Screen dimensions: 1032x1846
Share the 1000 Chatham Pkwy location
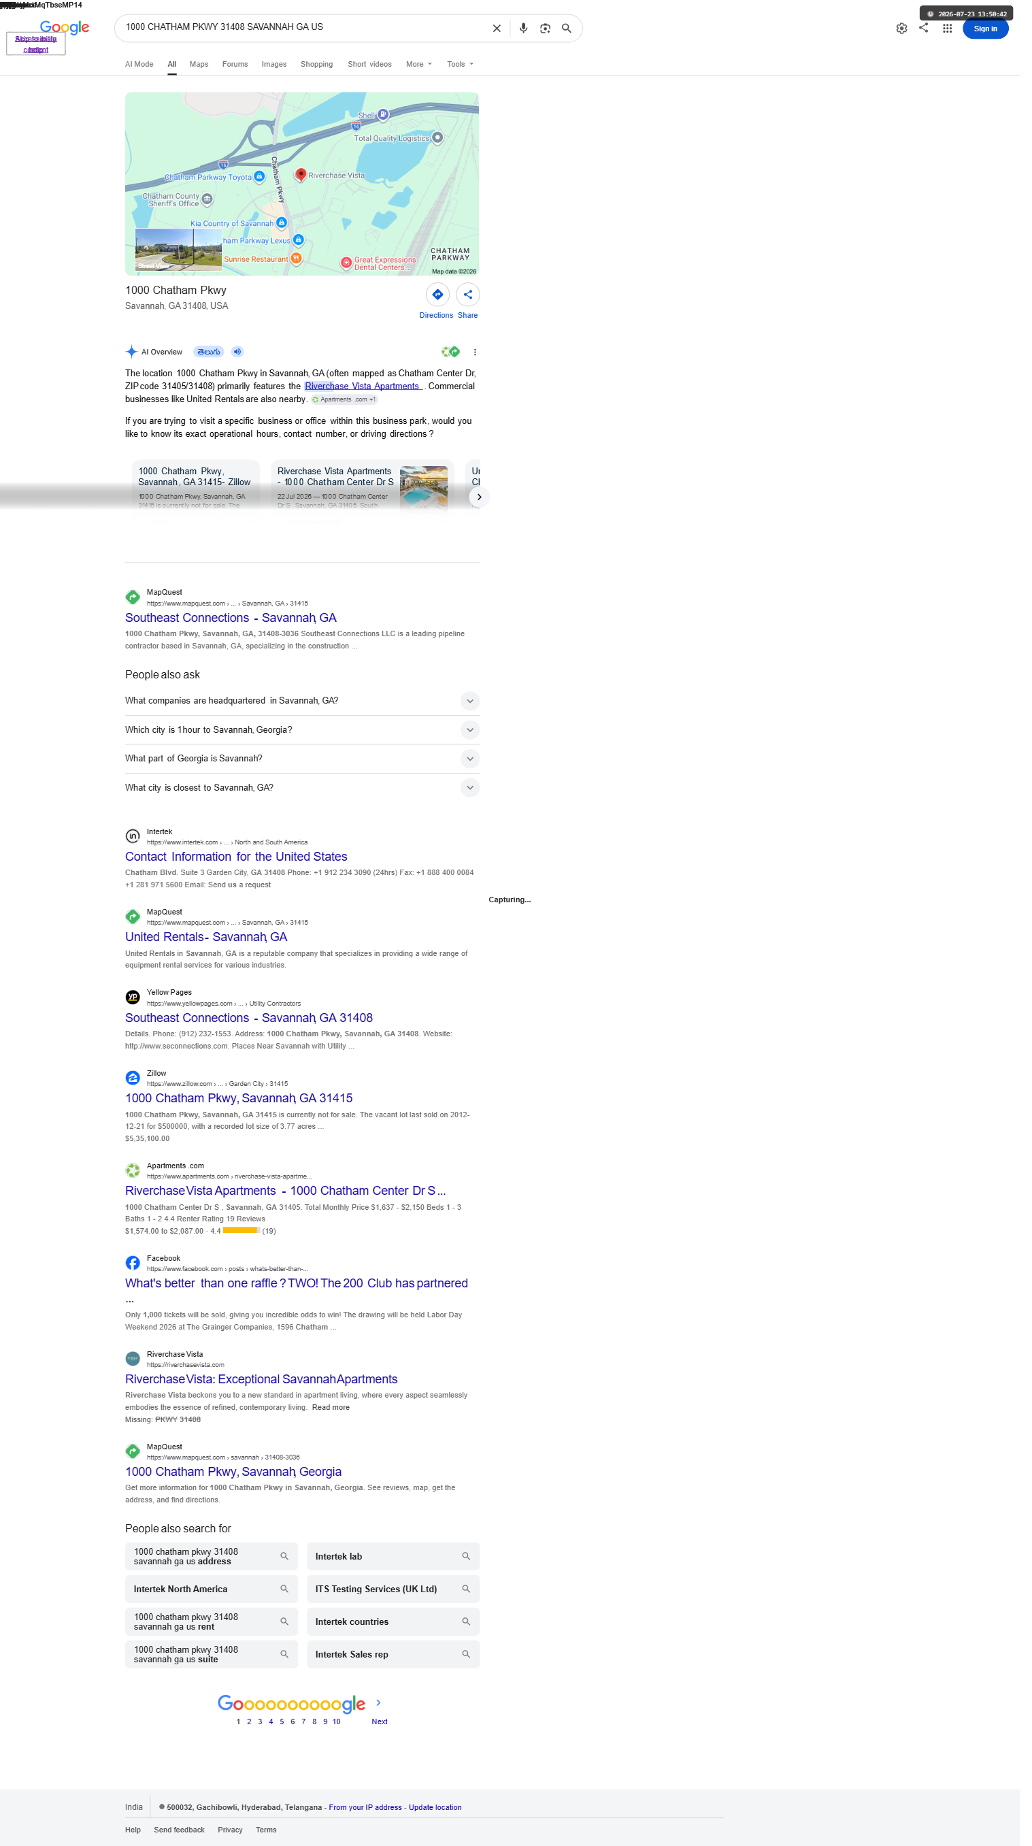(x=468, y=295)
